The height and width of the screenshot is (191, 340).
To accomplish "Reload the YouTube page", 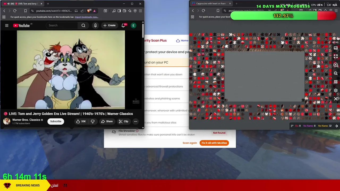I will (15, 11).
